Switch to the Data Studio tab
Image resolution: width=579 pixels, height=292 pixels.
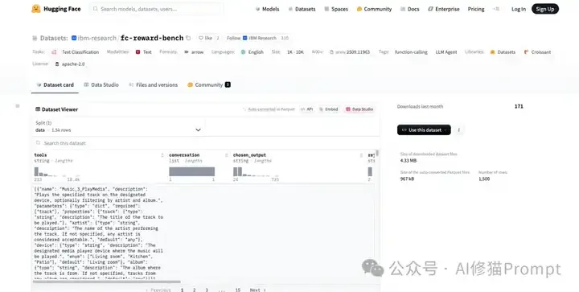pos(101,85)
